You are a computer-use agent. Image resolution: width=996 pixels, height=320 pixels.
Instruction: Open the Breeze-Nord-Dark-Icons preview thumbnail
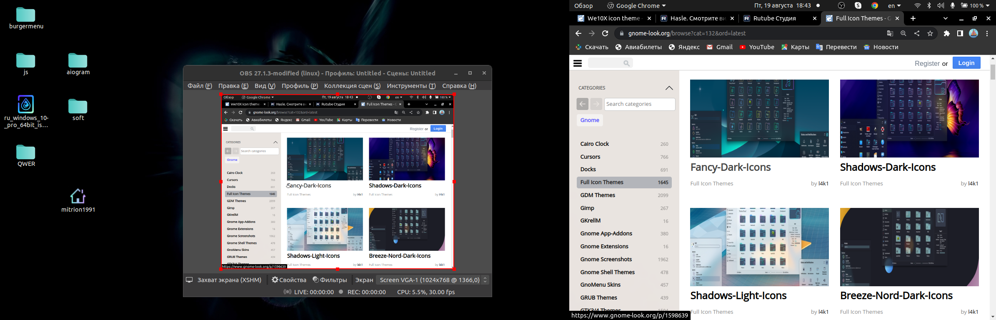pos(909,247)
